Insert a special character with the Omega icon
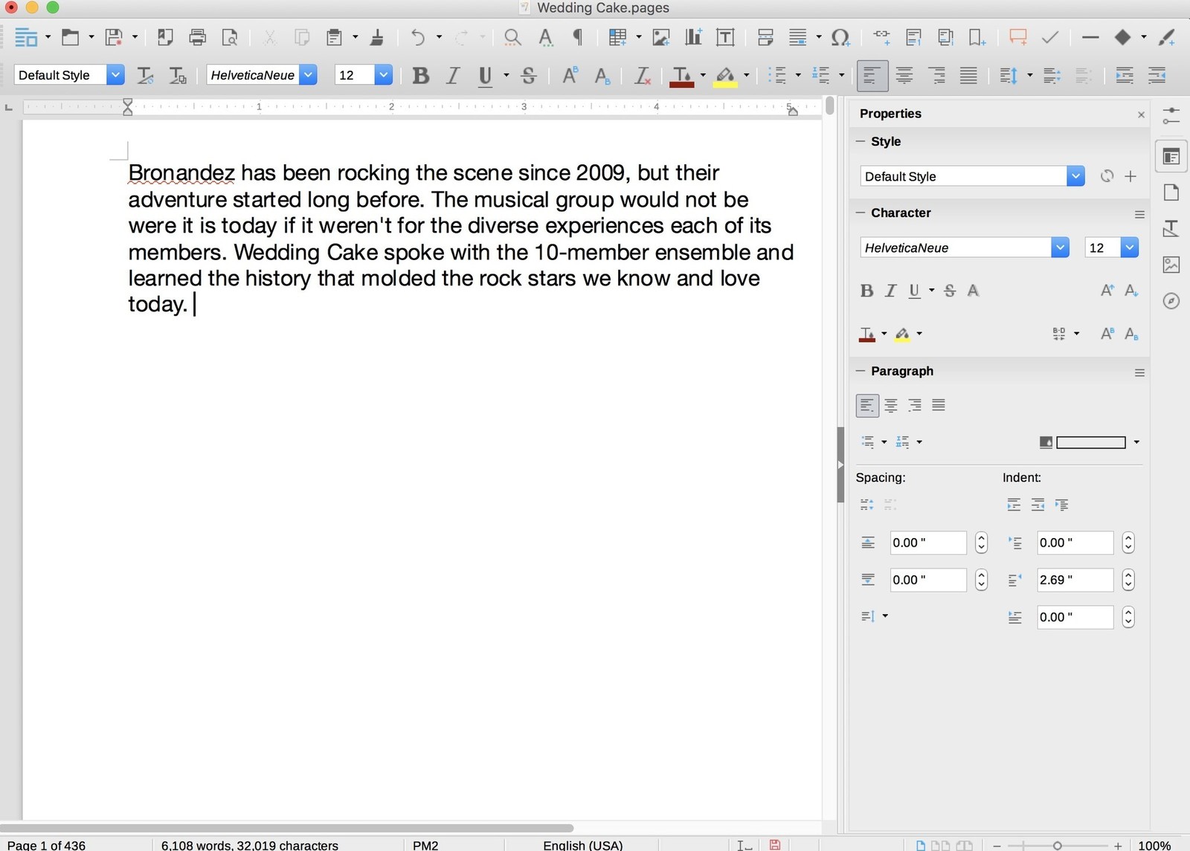Image resolution: width=1190 pixels, height=851 pixels. (x=840, y=37)
